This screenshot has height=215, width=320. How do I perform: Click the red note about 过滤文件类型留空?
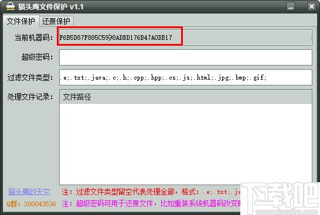(151, 192)
